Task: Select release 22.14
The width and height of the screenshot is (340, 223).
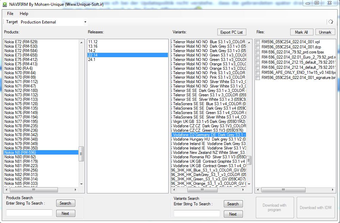Action: 127,55
